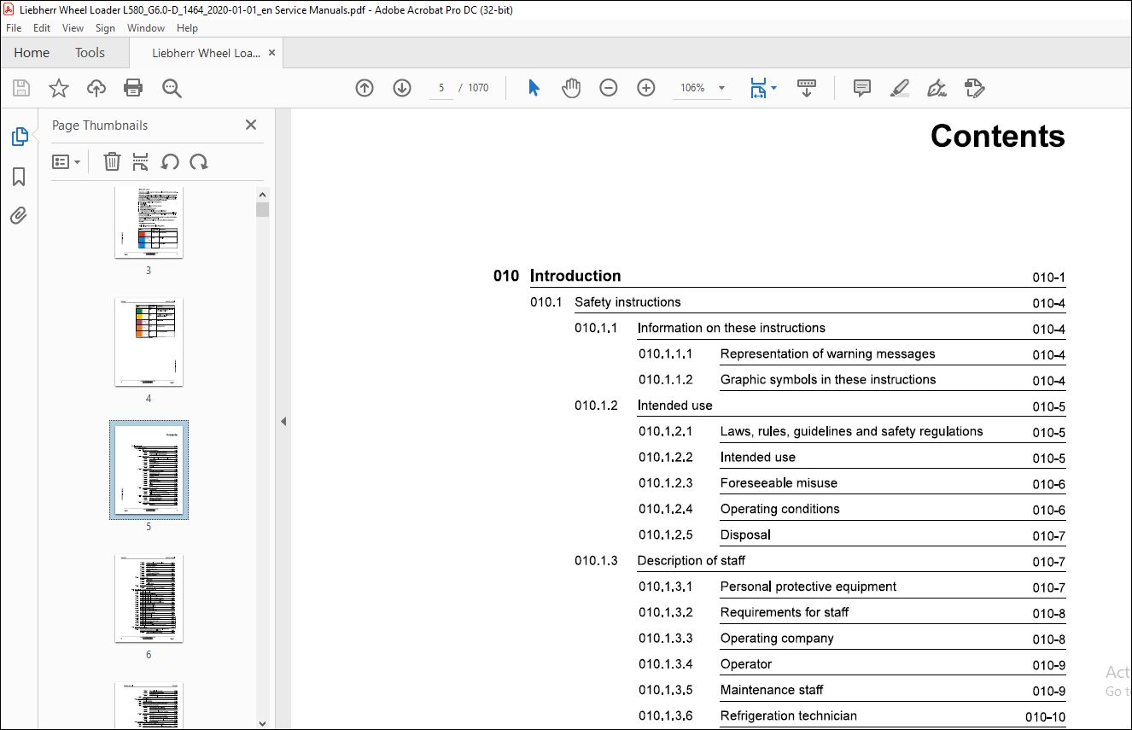Print the document using printer icon
This screenshot has width=1132, height=730.
[x=133, y=88]
